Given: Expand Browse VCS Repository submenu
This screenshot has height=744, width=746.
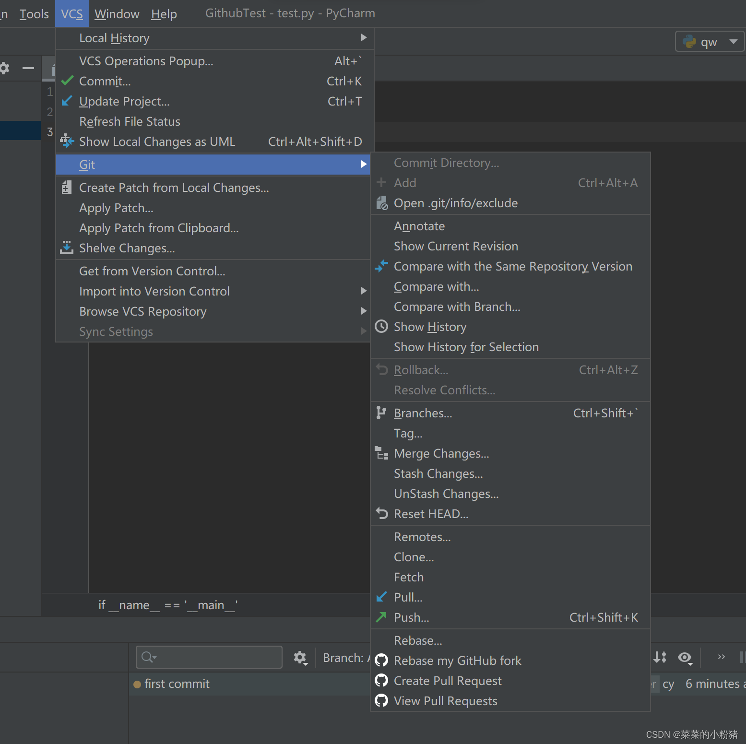Looking at the screenshot, I should click(x=213, y=311).
